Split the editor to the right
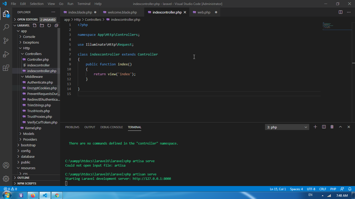The width and height of the screenshot is (355, 199). [340, 12]
